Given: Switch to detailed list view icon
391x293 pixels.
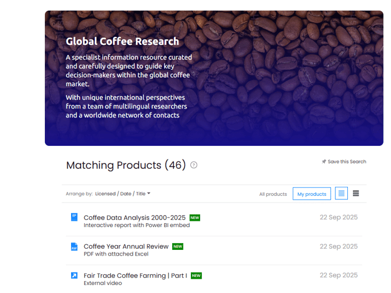Looking at the screenshot, I should pyautogui.click(x=341, y=194).
